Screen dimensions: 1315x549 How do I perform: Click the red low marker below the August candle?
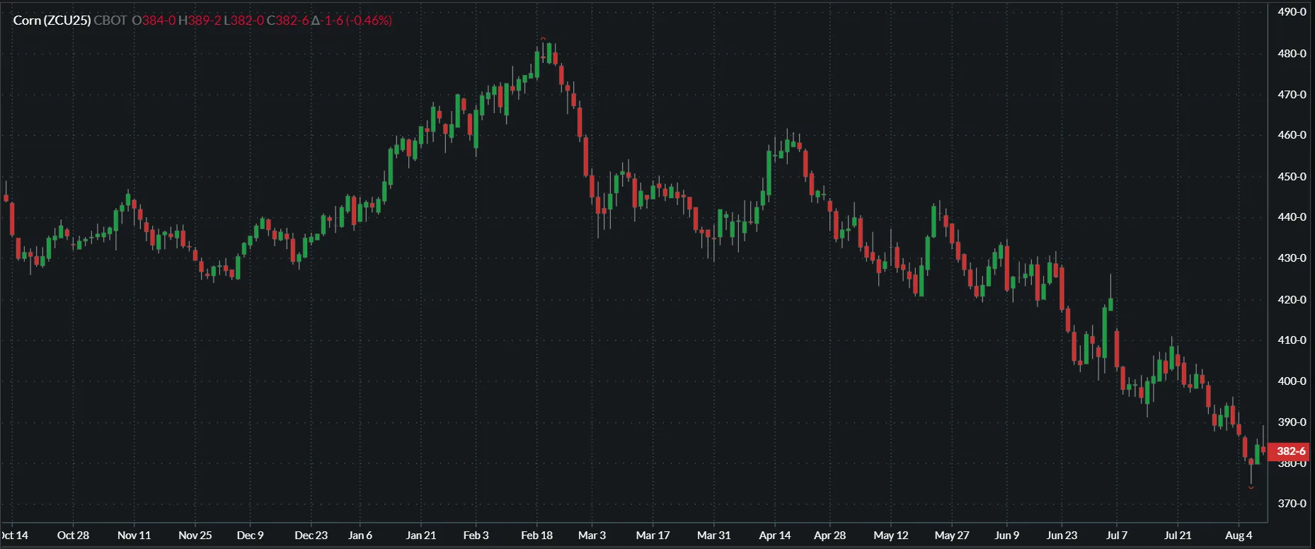[x=1251, y=487]
